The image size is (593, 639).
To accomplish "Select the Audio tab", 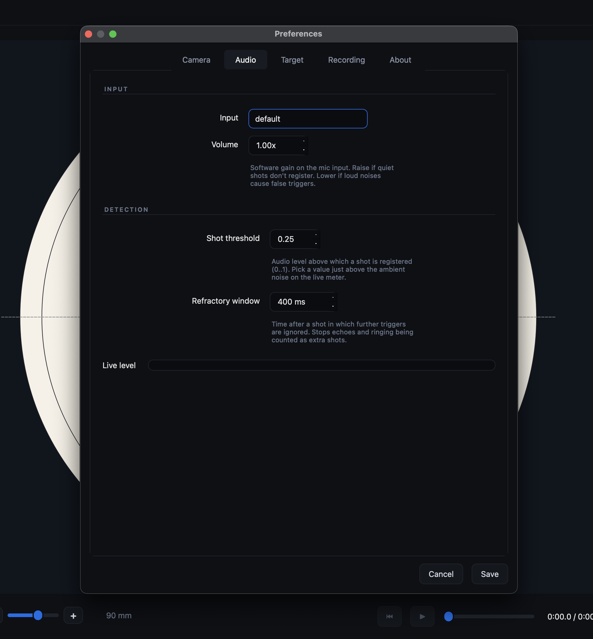I will 245,60.
